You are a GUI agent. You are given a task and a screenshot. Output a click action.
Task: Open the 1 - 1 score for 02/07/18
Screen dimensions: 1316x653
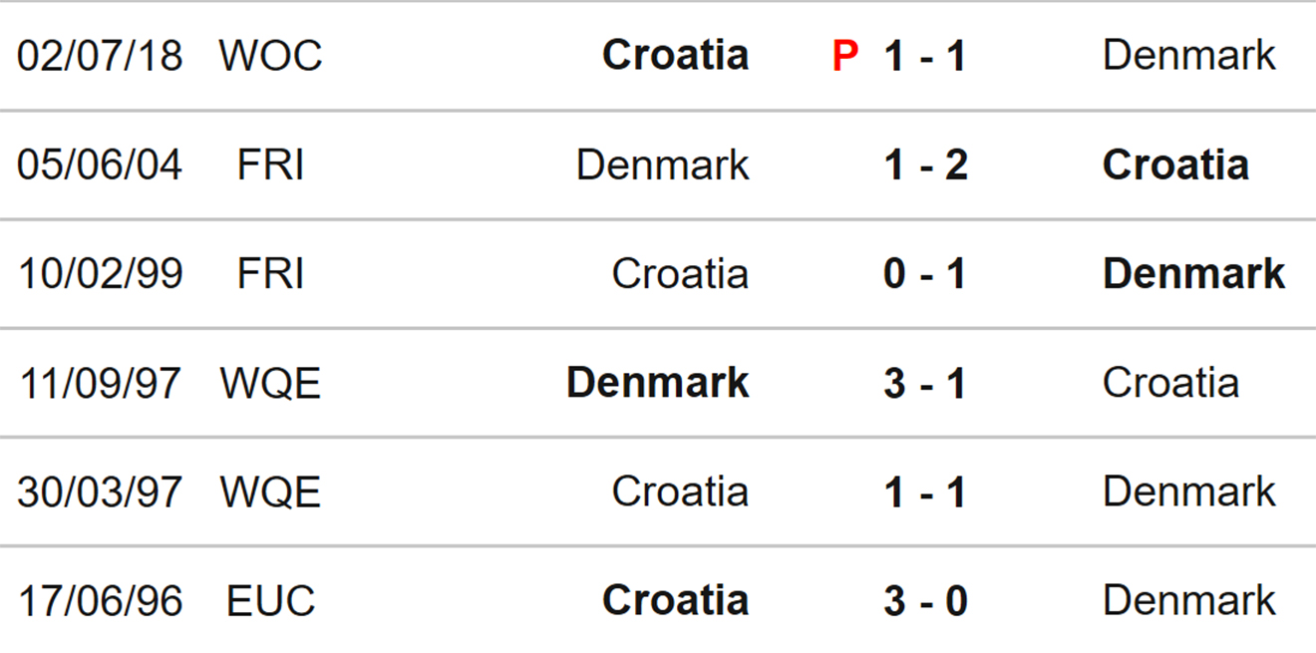pyautogui.click(x=925, y=56)
